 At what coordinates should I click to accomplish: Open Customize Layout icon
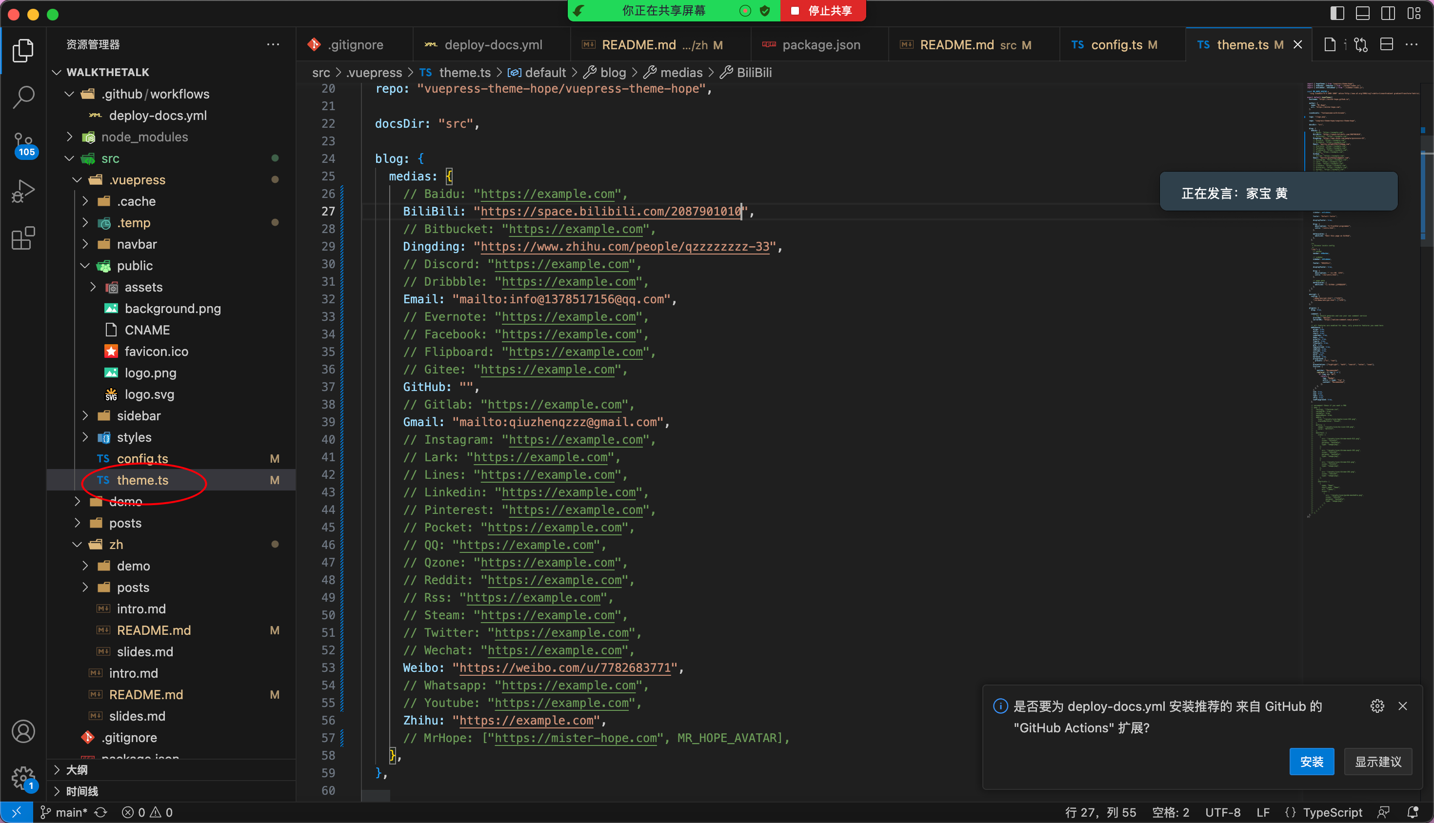[1414, 13]
